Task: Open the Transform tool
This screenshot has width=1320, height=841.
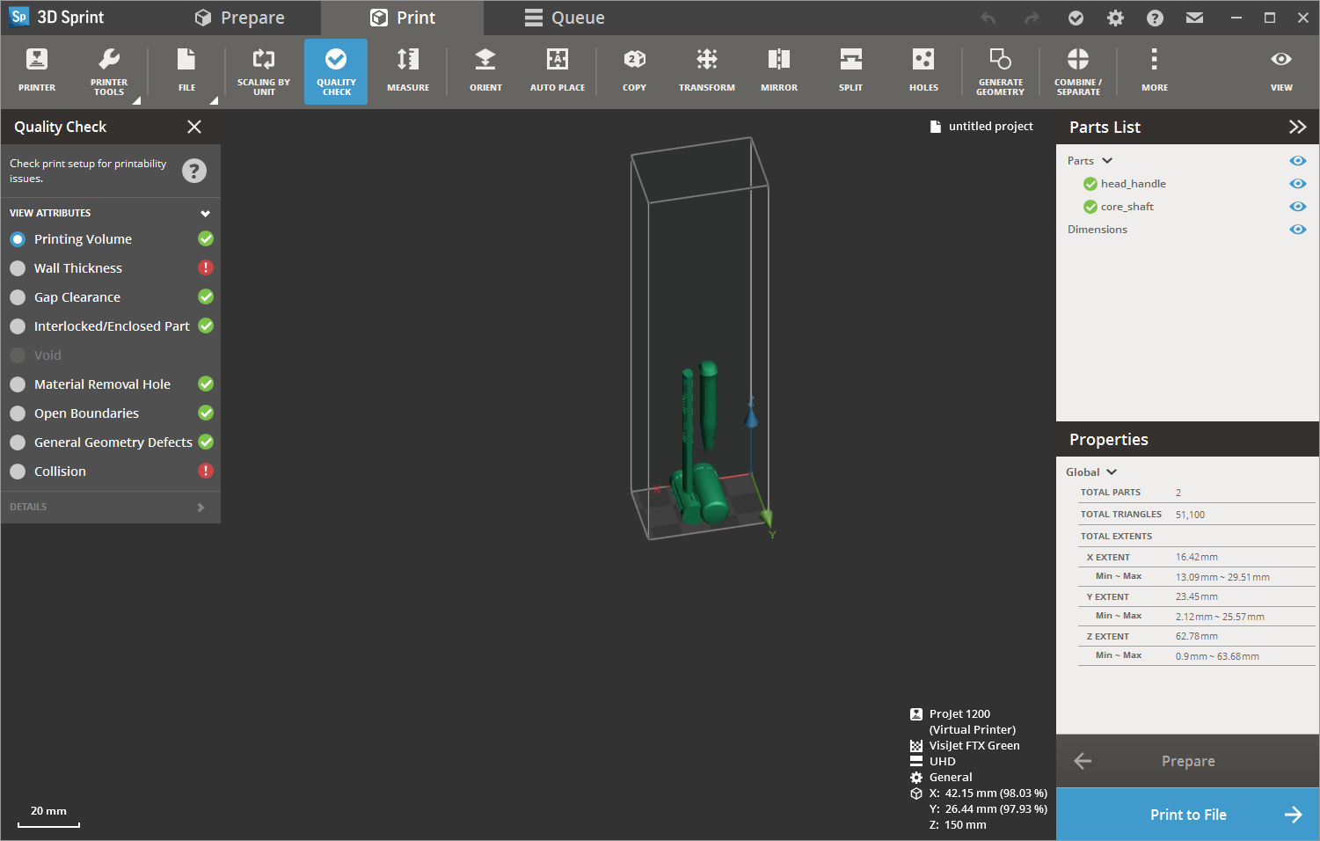Action: [x=707, y=69]
